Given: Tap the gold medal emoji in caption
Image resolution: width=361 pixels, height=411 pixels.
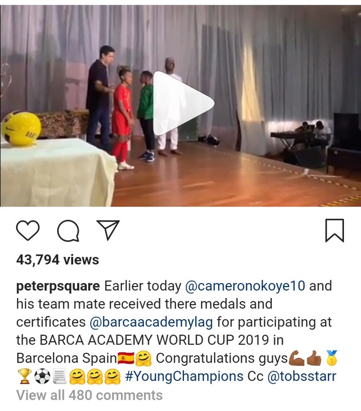Looking at the screenshot, I should coord(332,358).
